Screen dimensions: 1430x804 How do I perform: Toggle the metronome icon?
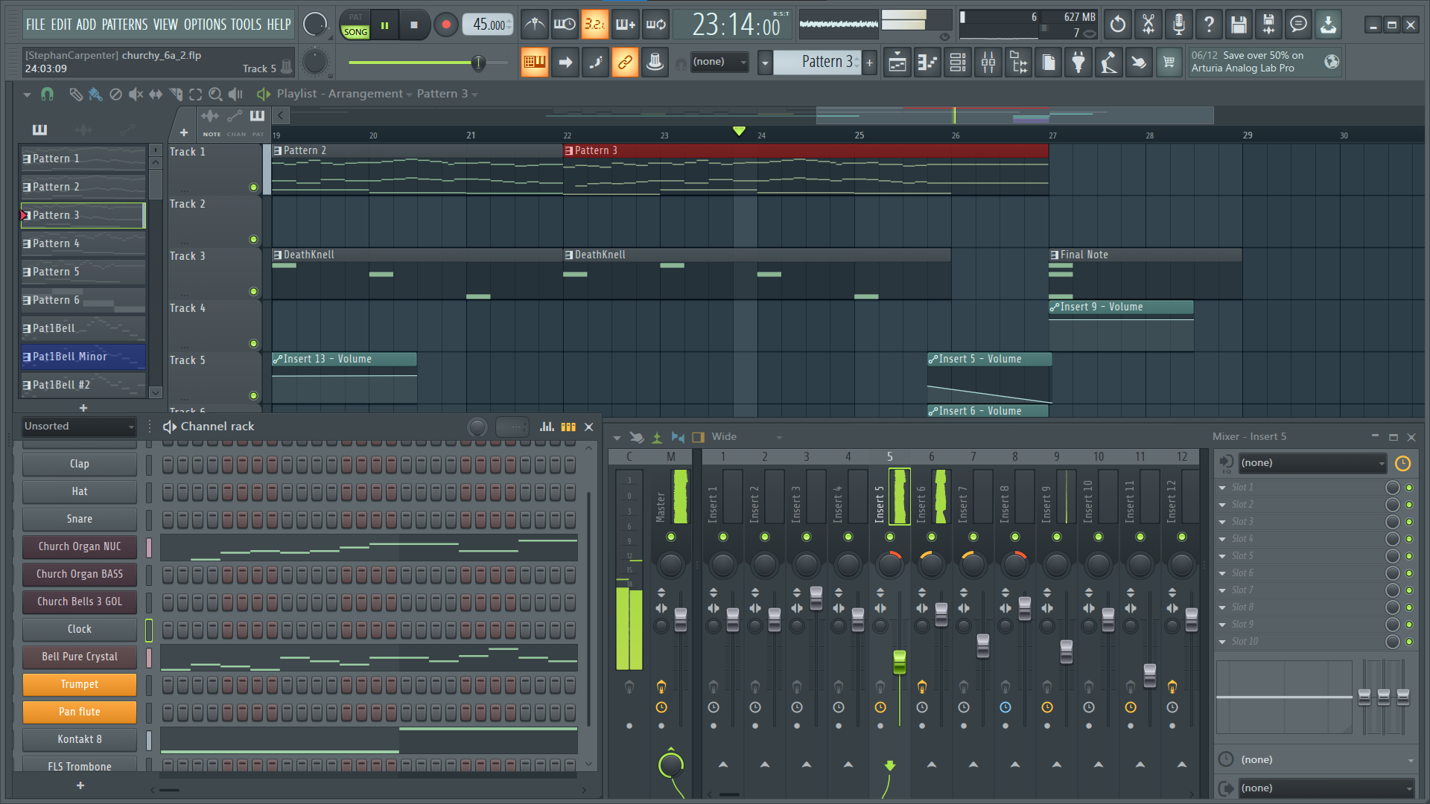pos(534,25)
